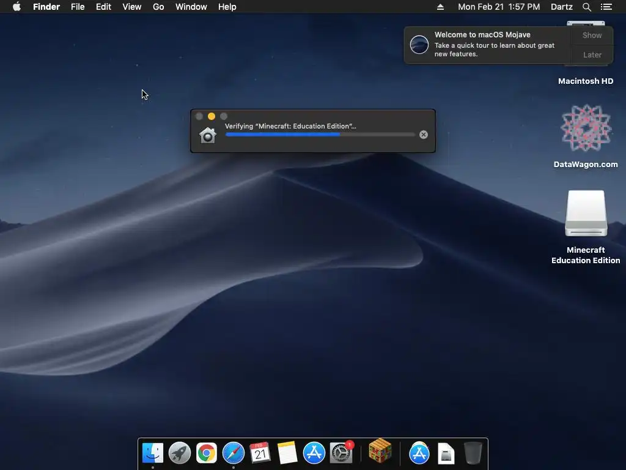Launch Safari from the Dock

click(x=233, y=453)
